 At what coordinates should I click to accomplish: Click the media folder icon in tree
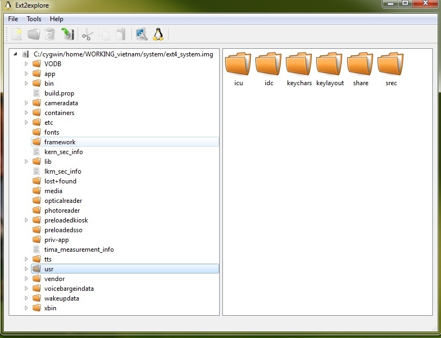[36, 190]
